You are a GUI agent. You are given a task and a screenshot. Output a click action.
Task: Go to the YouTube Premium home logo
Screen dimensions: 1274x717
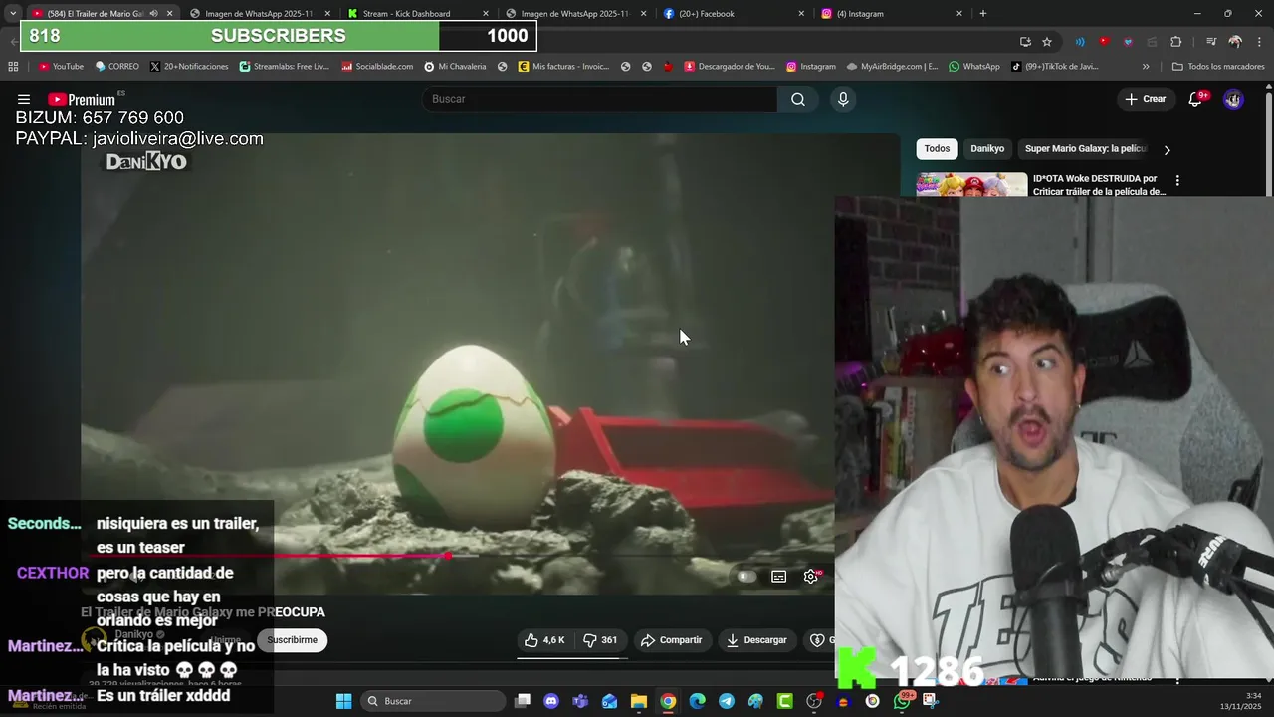pyautogui.click(x=82, y=99)
